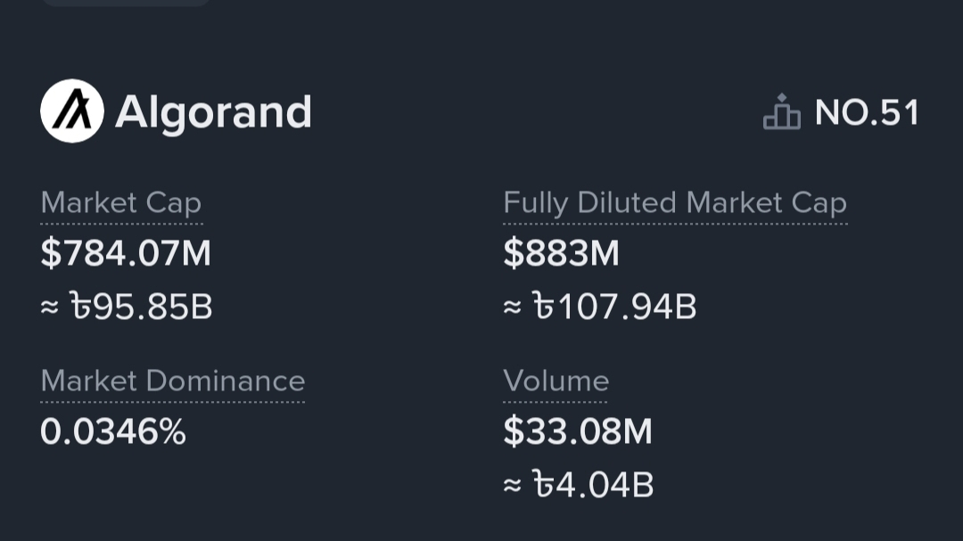
Task: Show Fully Diluted Market Cap explanation
Action: tap(674, 203)
